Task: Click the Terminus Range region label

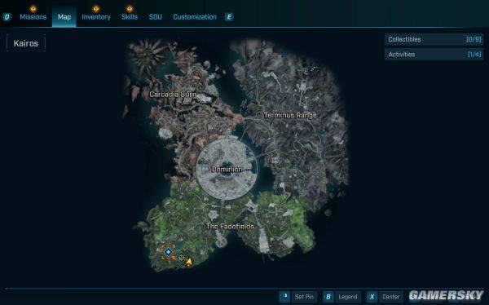Action: (290, 115)
